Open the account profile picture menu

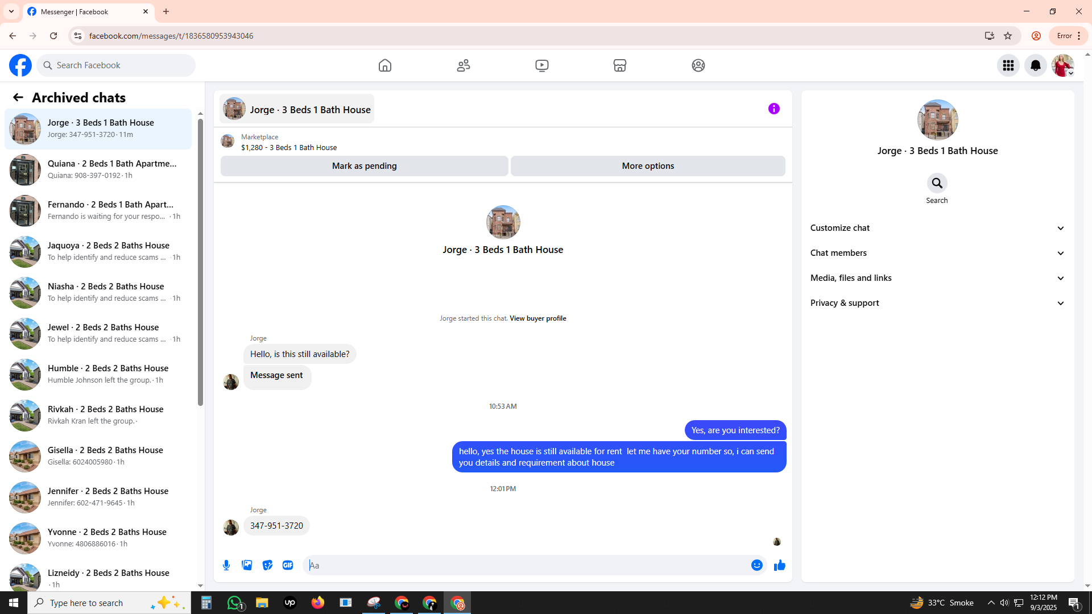pos(1063,65)
